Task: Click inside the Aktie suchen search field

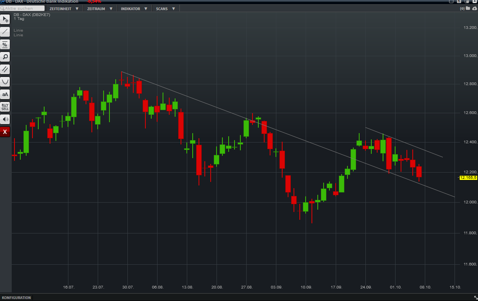Action: coord(21,8)
